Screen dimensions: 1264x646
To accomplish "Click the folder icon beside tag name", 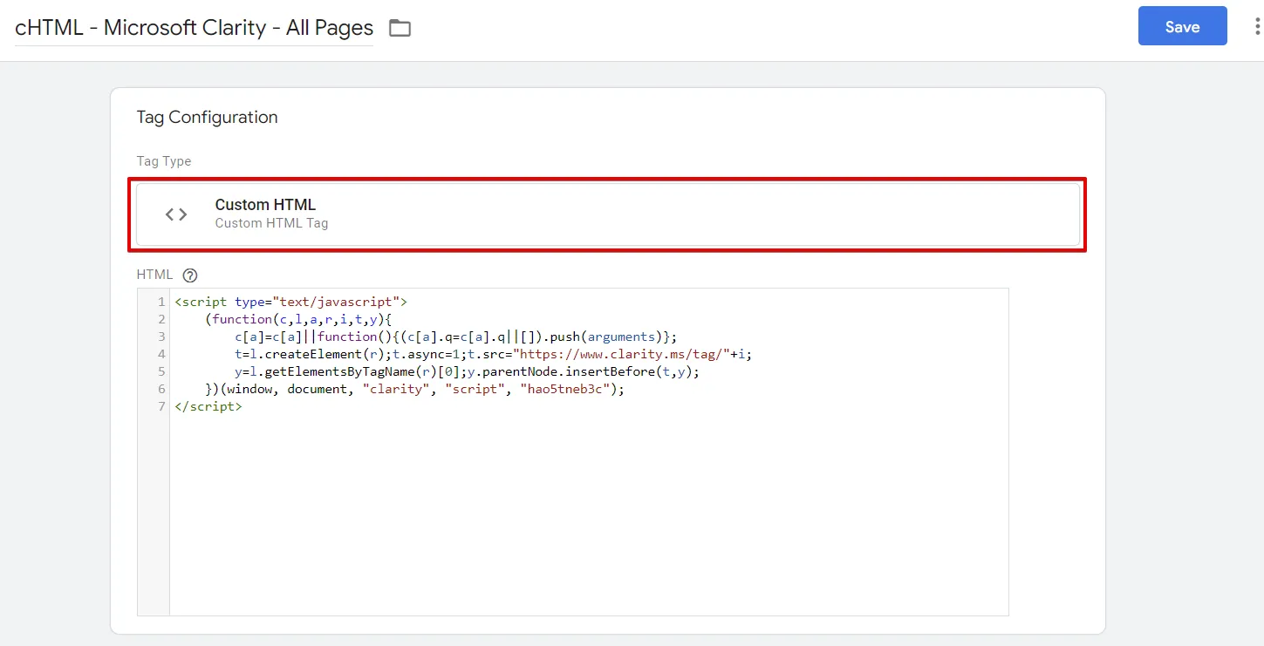I will (x=400, y=28).
